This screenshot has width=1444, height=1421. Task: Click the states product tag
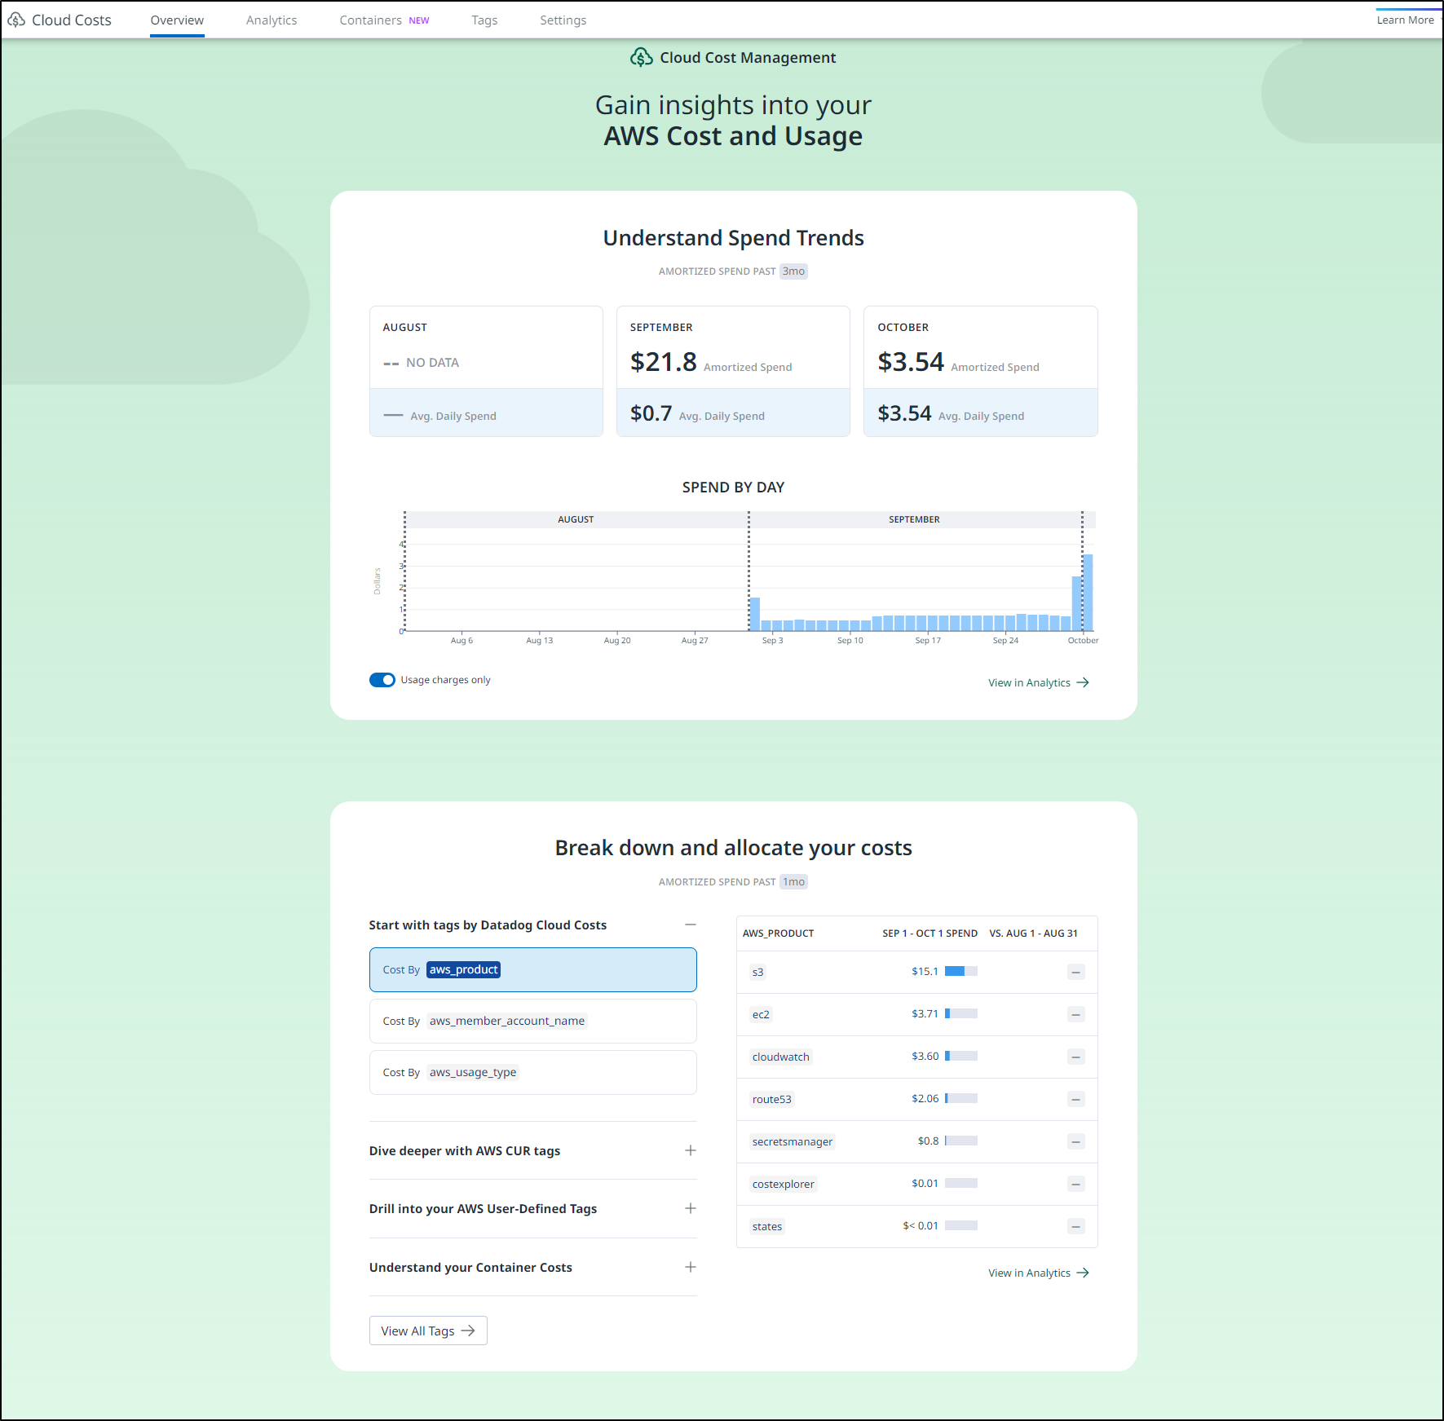pyautogui.click(x=767, y=1227)
